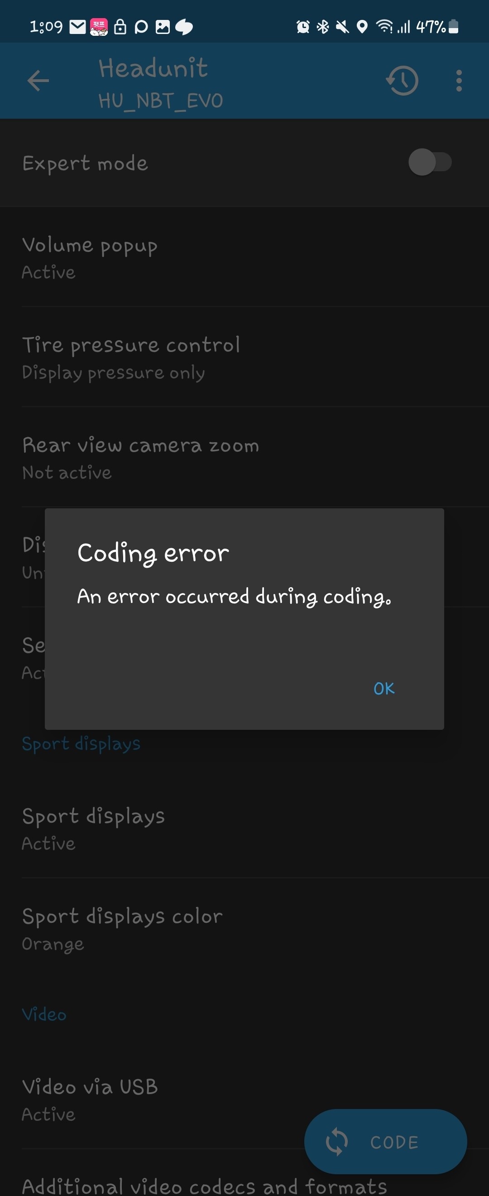Open the coding history clock icon

pyautogui.click(x=402, y=81)
